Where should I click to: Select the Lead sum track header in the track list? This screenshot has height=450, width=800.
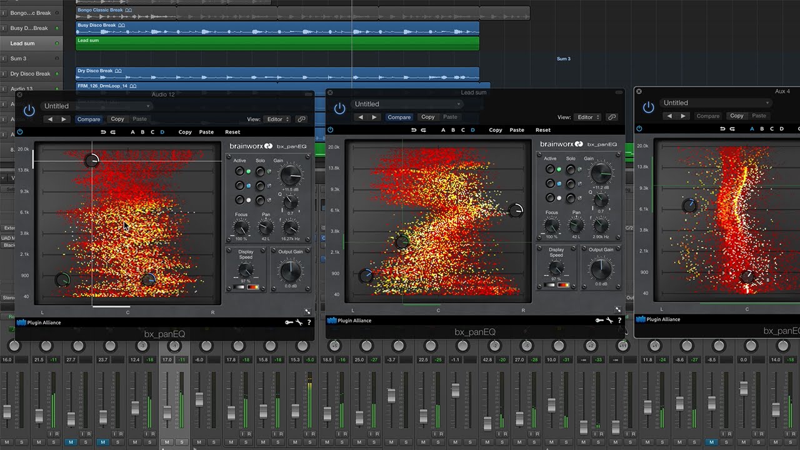(x=31, y=44)
